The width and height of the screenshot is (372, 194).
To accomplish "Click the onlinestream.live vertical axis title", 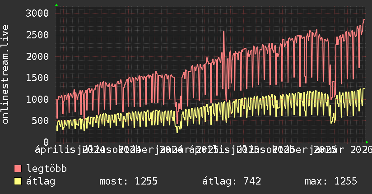I will 5,74.
